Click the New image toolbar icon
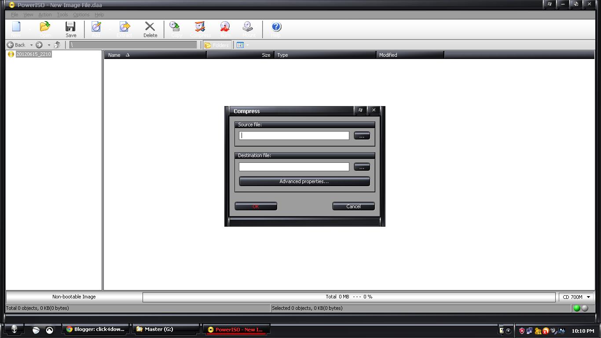 (16, 29)
